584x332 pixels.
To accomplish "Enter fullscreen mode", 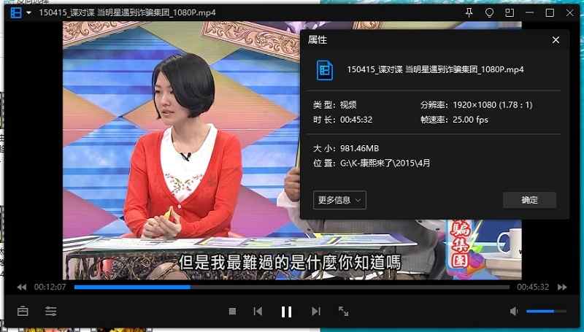I will coord(343,312).
